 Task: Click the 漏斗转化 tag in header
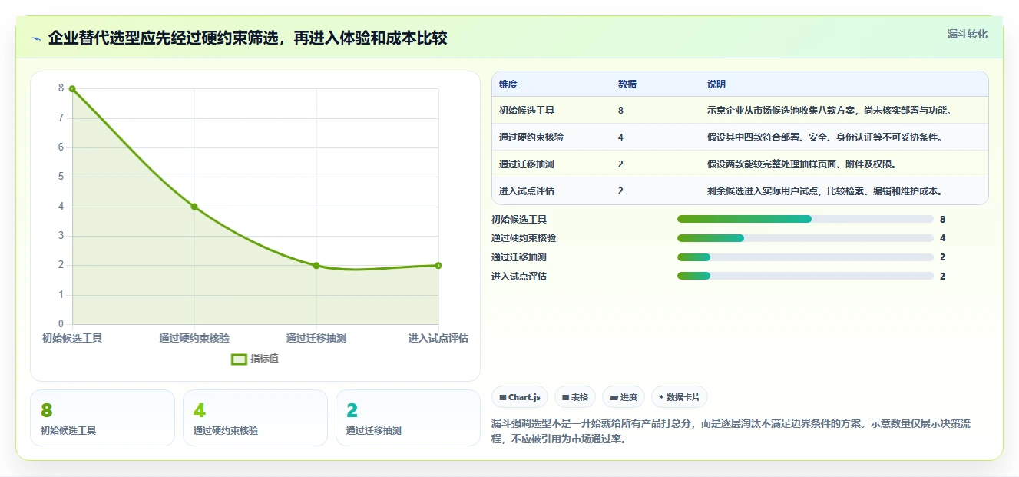tap(967, 35)
